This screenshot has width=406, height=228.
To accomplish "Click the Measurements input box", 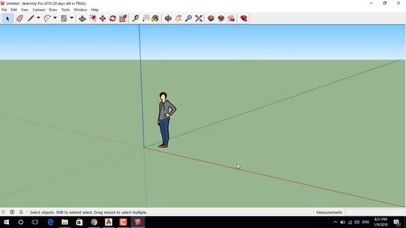I will [x=374, y=212].
